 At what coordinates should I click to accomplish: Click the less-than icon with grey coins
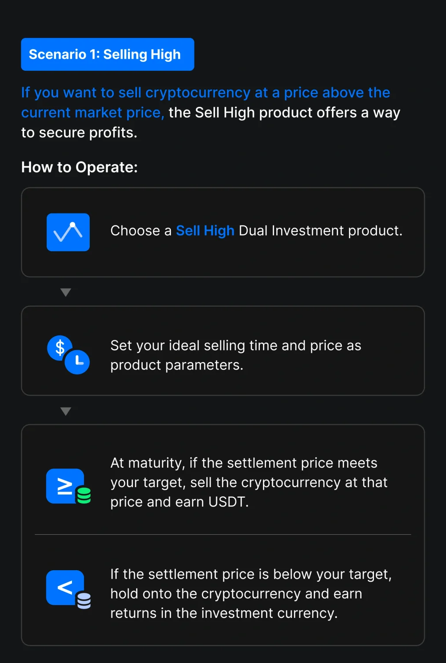69,589
